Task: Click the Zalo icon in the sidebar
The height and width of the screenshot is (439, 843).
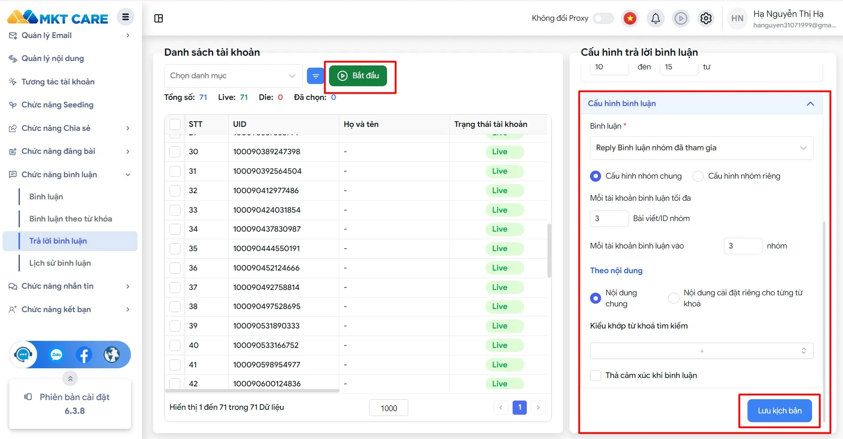Action: [56, 354]
